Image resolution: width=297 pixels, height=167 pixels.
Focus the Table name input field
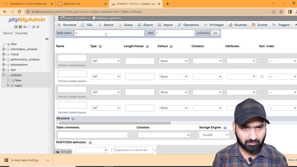(110, 33)
